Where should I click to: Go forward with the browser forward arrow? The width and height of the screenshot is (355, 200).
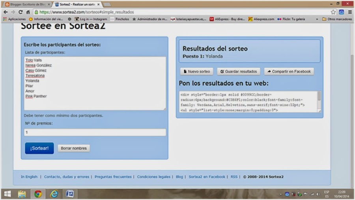(x=13, y=12)
